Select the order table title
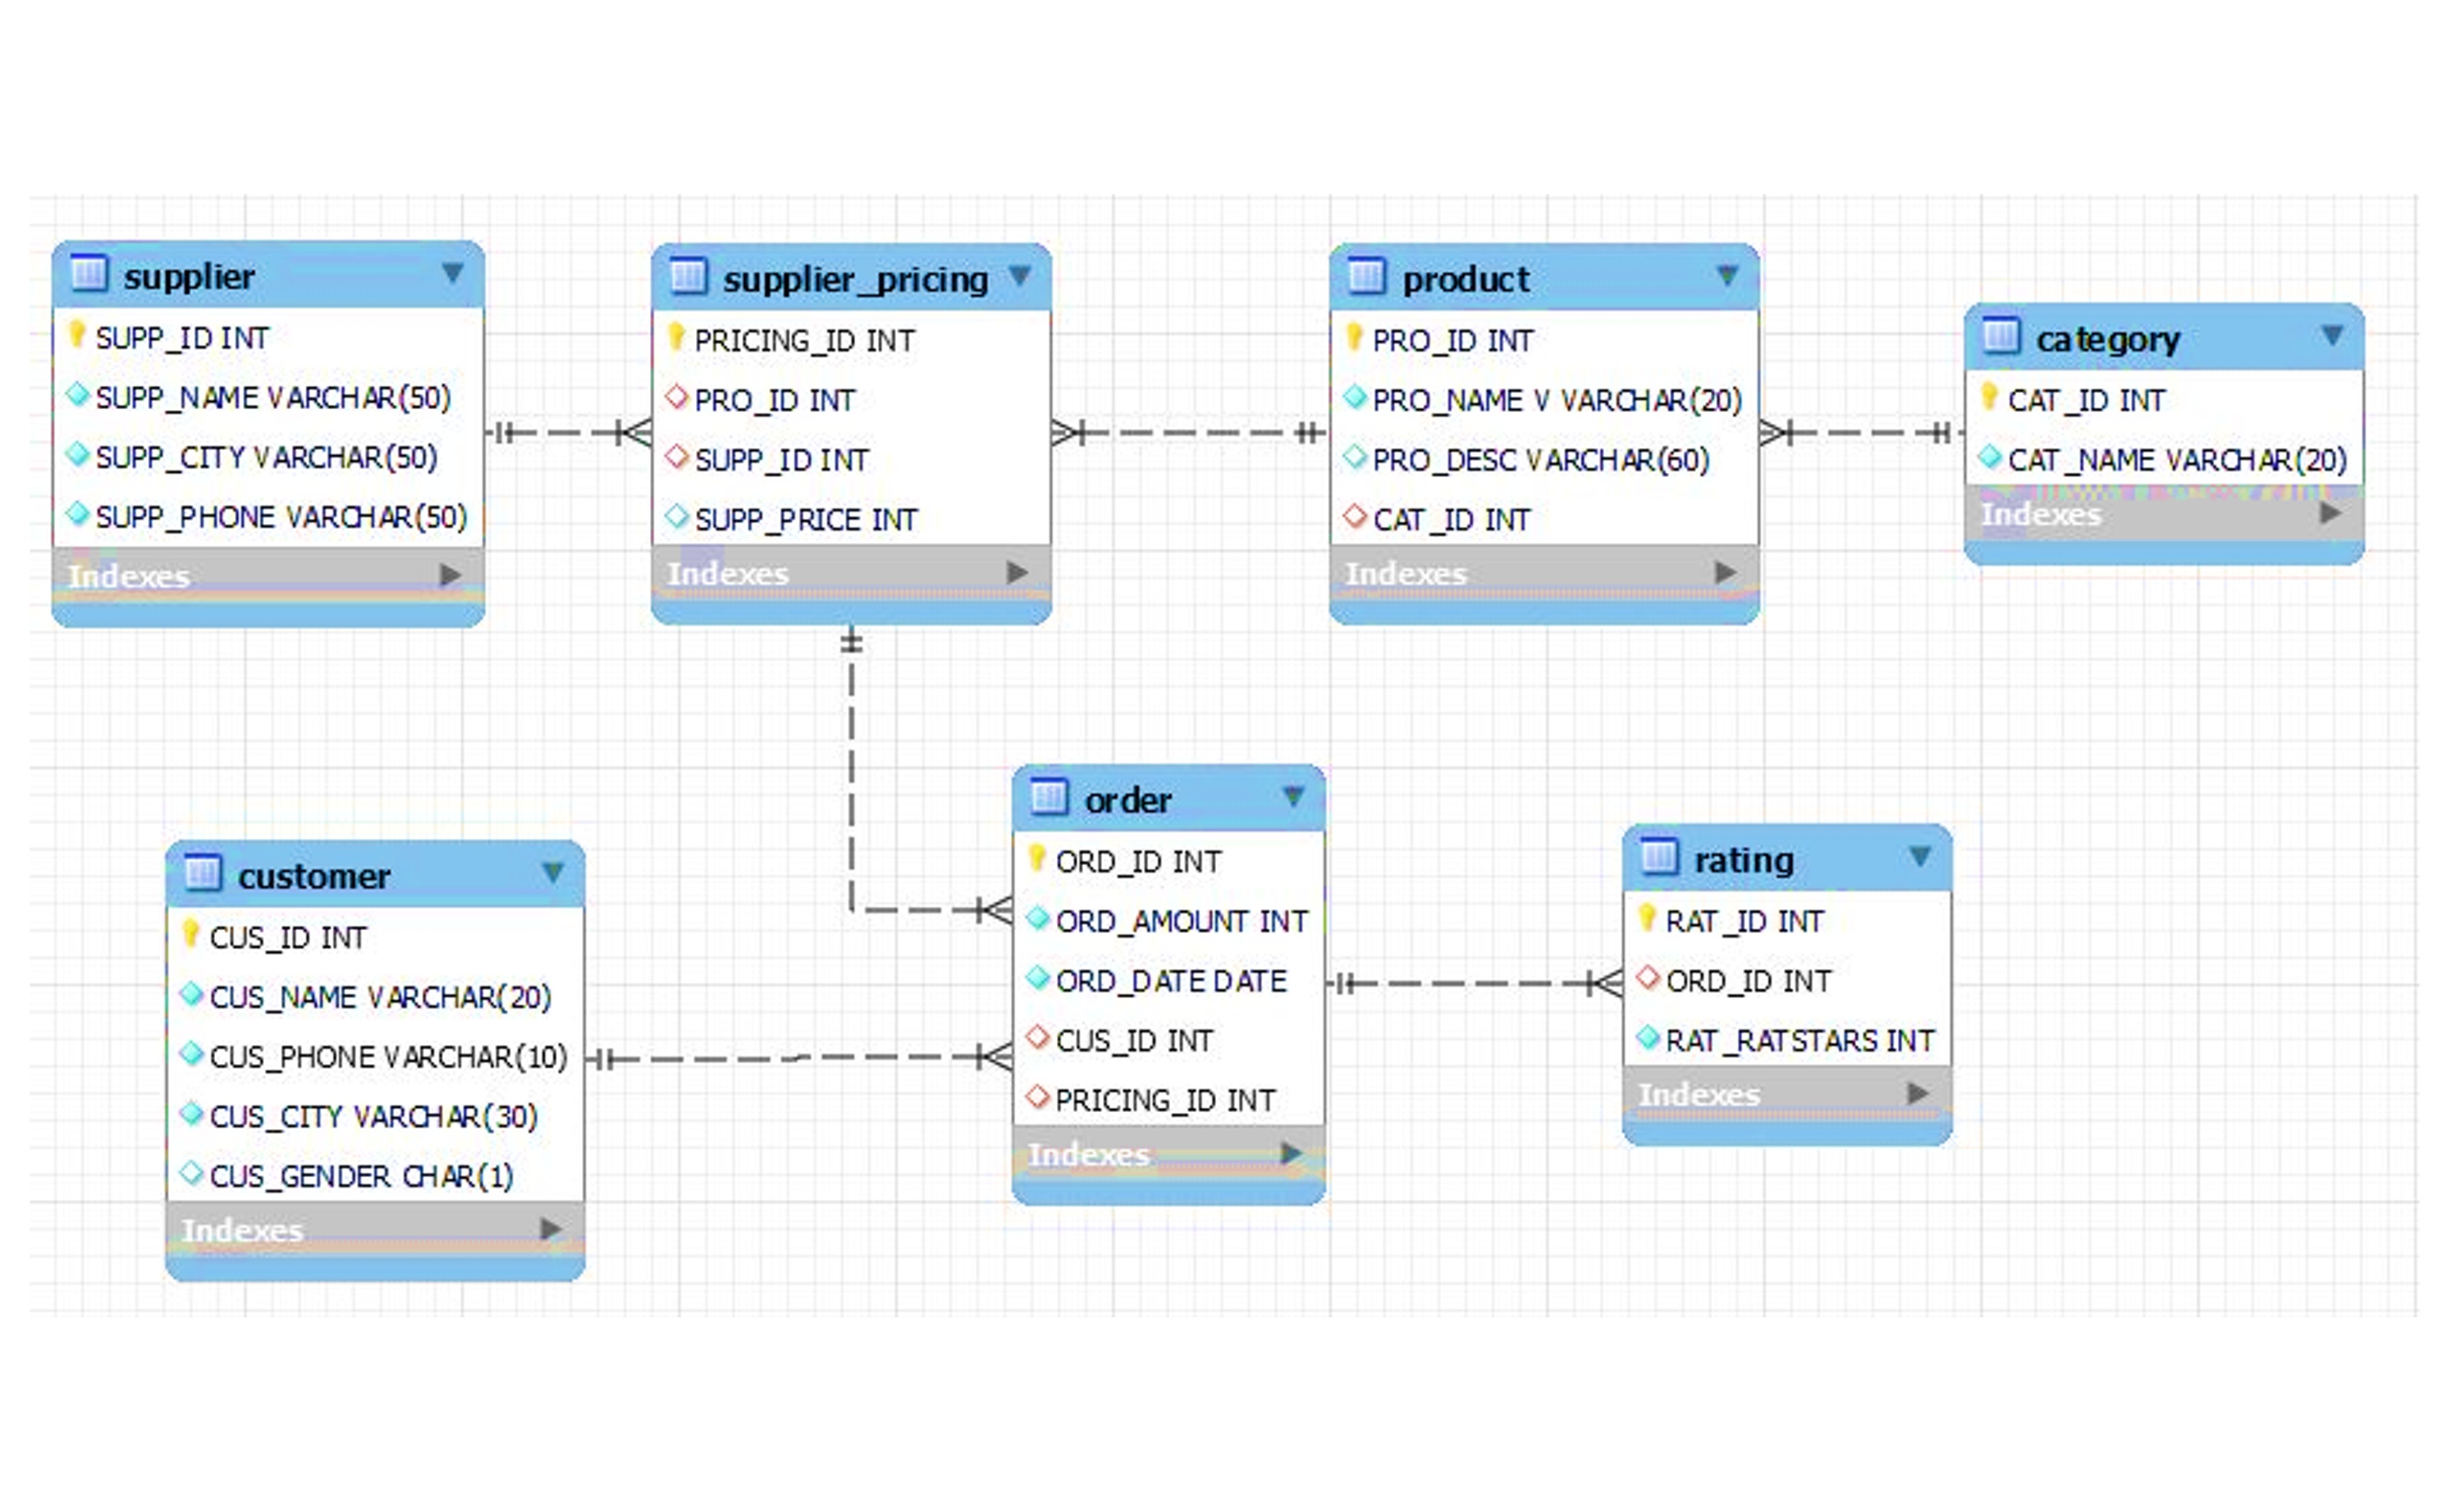Image resolution: width=2450 pixels, height=1512 pixels. click(x=1128, y=801)
